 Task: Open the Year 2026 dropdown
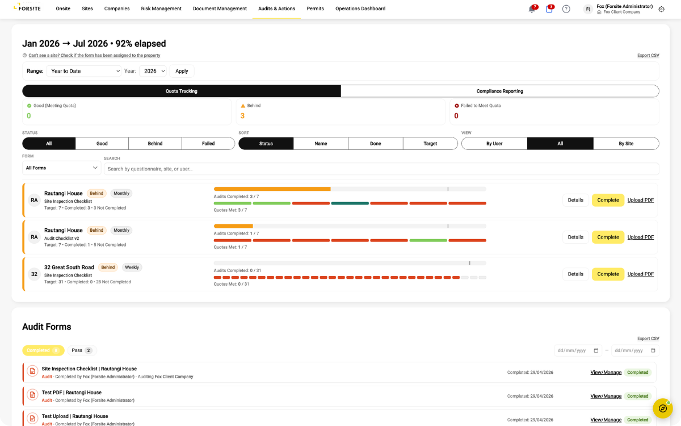pyautogui.click(x=154, y=71)
